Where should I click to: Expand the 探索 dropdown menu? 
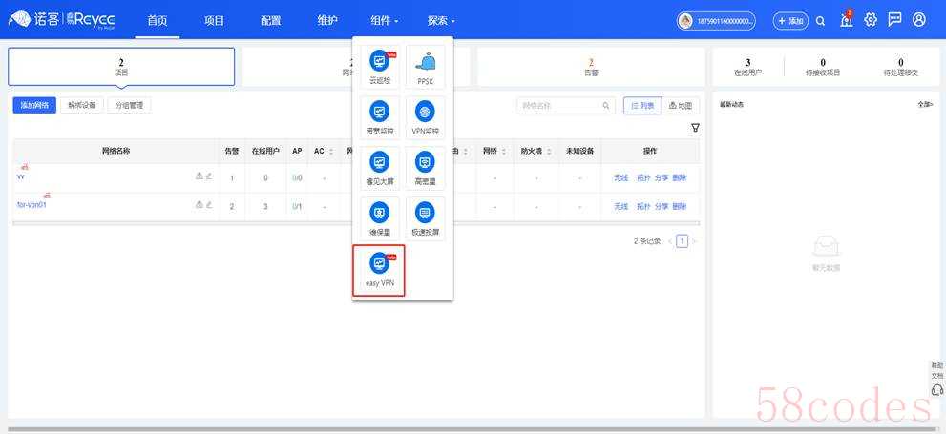coord(441,20)
